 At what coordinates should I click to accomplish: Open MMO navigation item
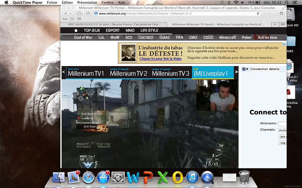pyautogui.click(x=130, y=31)
